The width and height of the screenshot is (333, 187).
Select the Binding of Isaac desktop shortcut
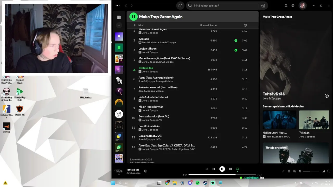[x=7, y=94]
